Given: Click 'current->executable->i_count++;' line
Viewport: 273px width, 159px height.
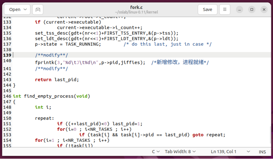Looking at the screenshot, I should tap(100, 28).
